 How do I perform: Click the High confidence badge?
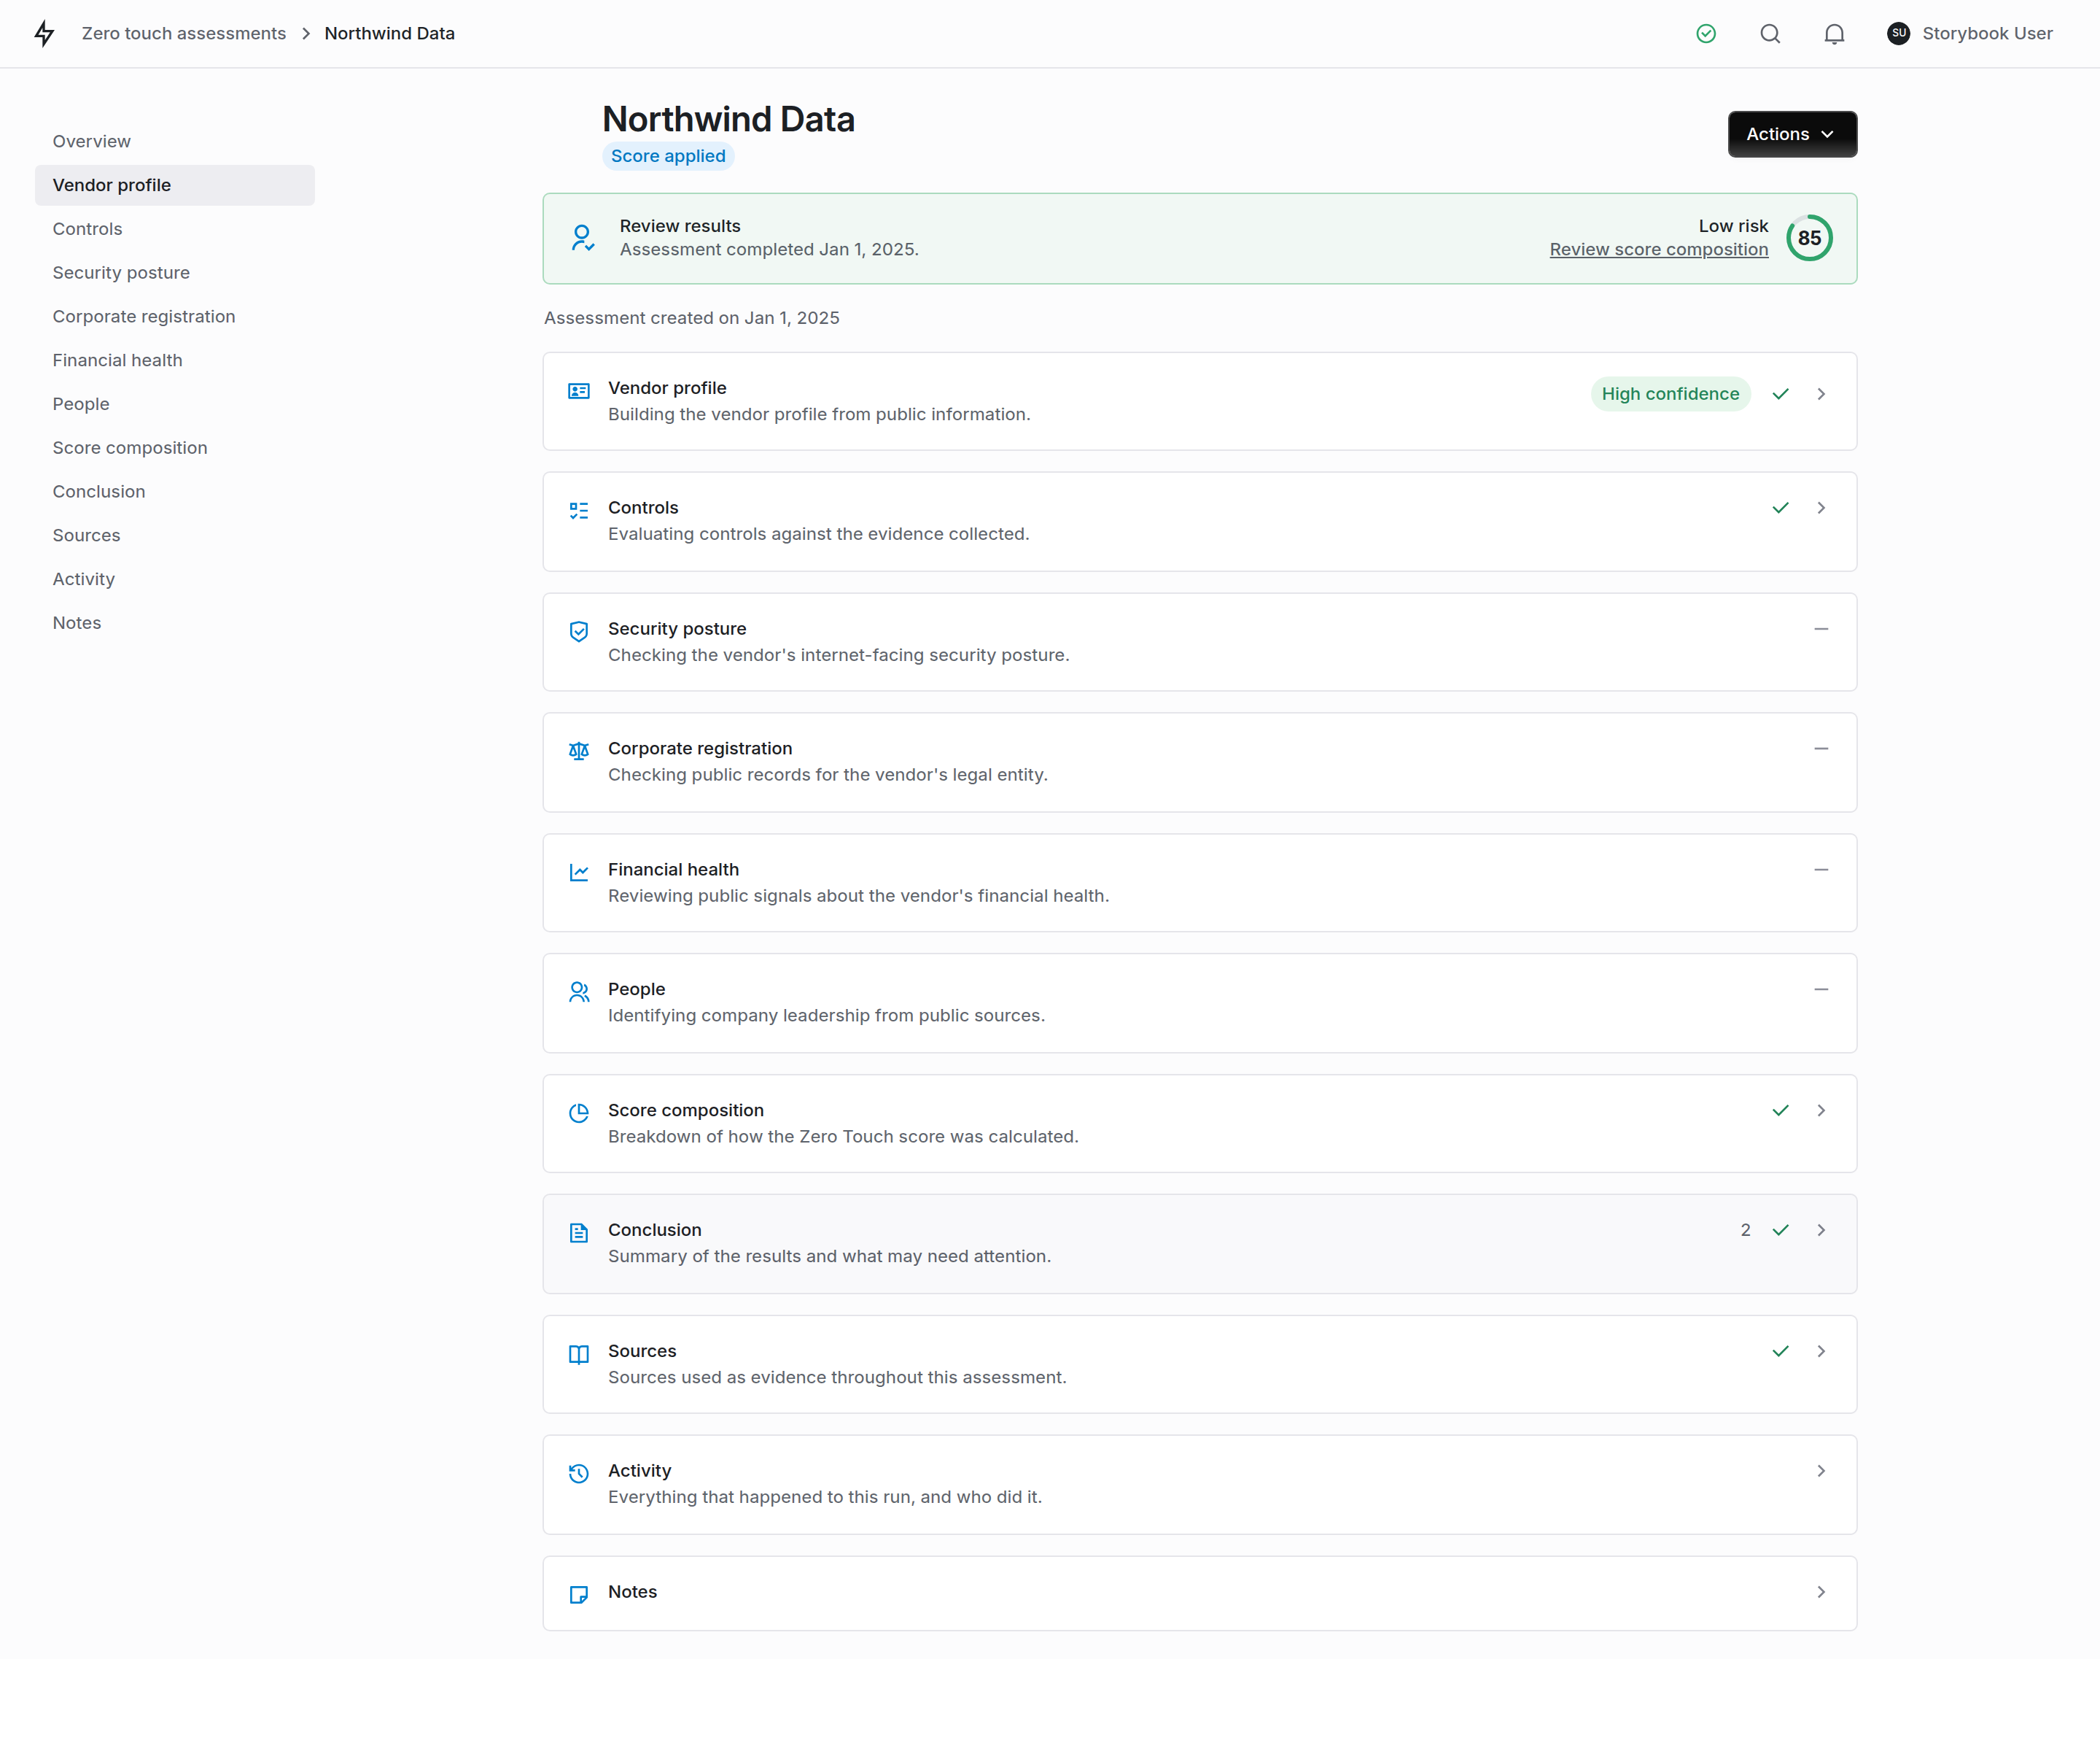1670,394
